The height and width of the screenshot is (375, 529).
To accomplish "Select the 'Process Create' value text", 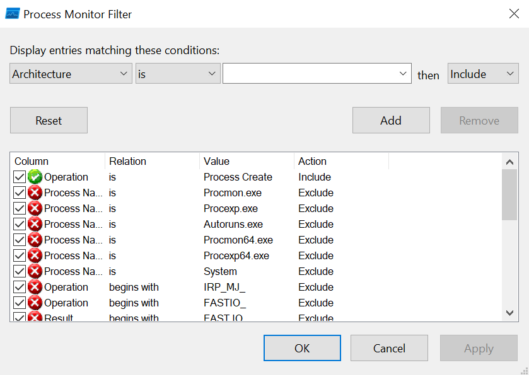I will pyautogui.click(x=238, y=177).
